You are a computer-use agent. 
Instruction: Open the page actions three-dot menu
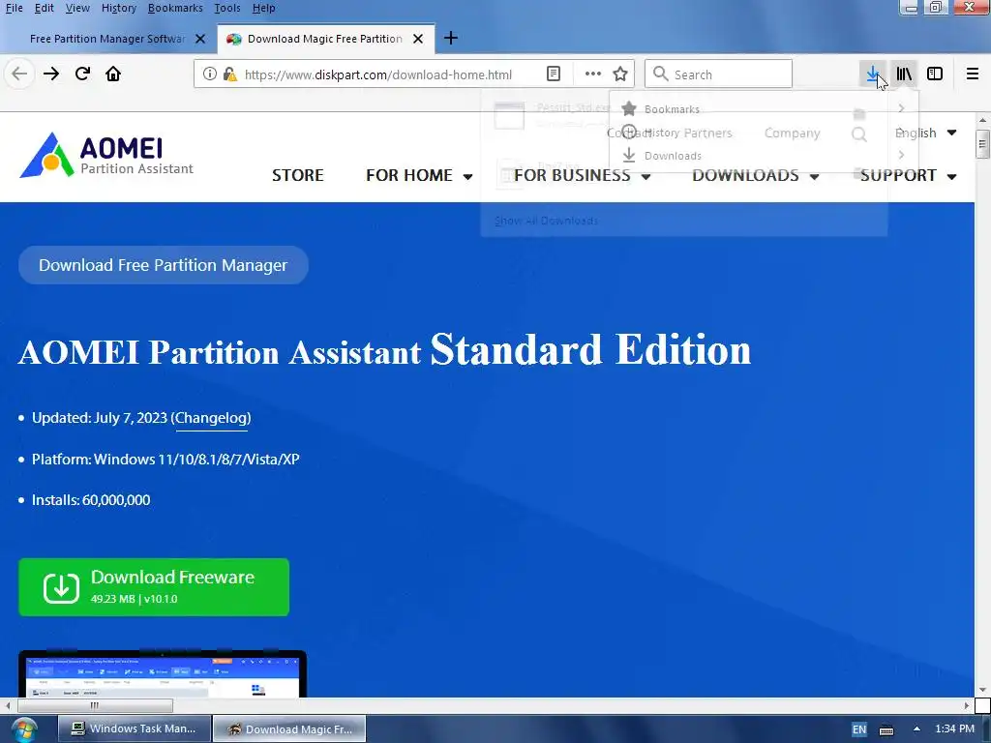coord(593,74)
